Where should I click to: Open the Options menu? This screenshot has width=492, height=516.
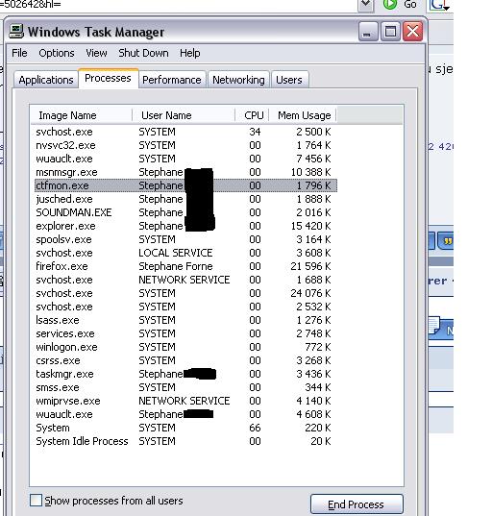(57, 53)
